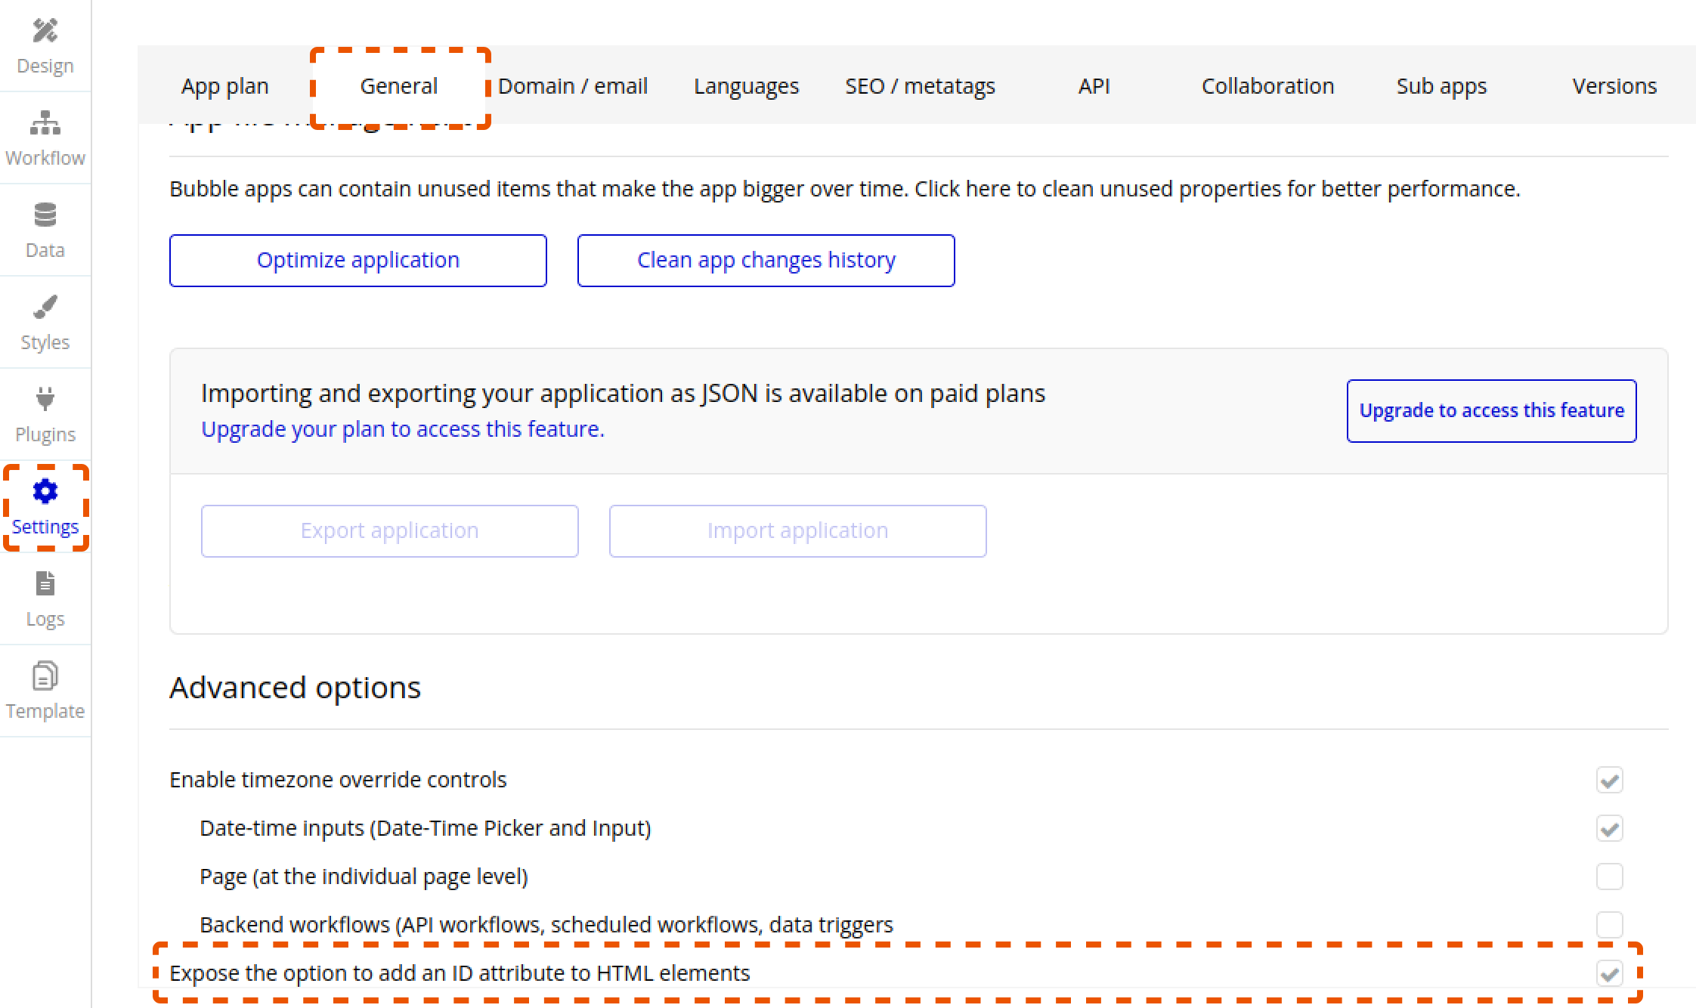This screenshot has width=1696, height=1008.
Task: Click Optimize application button
Action: click(357, 261)
